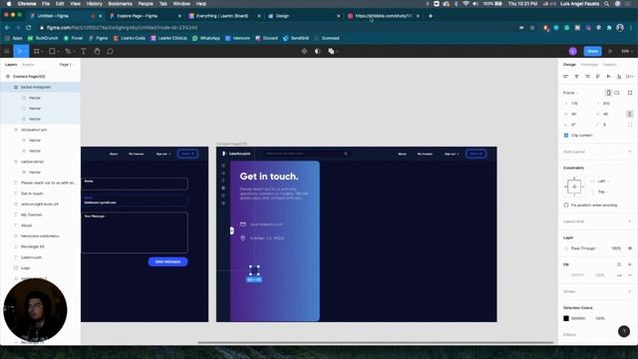The image size is (638, 359).
Task: Switch to the Prototype tab
Action: click(x=589, y=65)
